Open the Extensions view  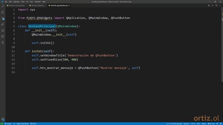coord(3,36)
